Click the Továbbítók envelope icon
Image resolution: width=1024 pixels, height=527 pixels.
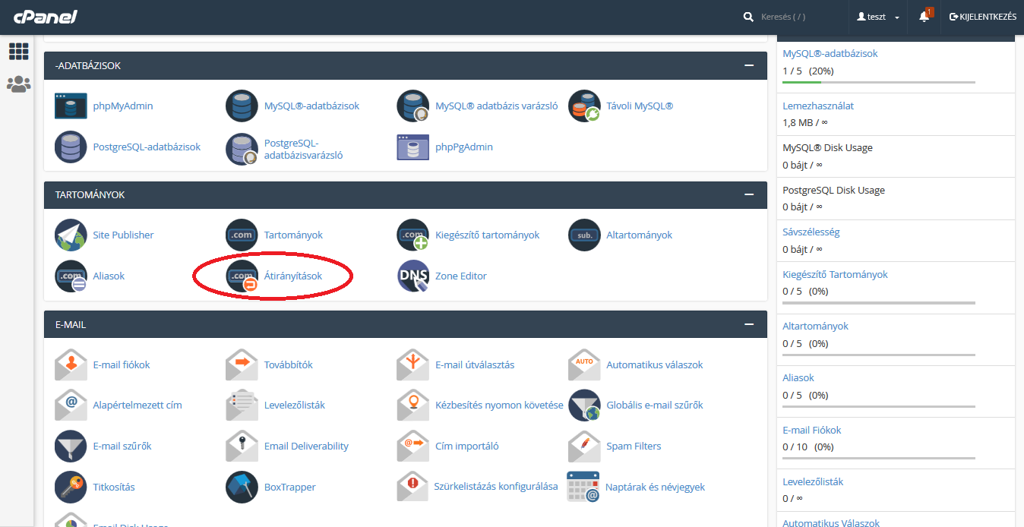pos(242,364)
